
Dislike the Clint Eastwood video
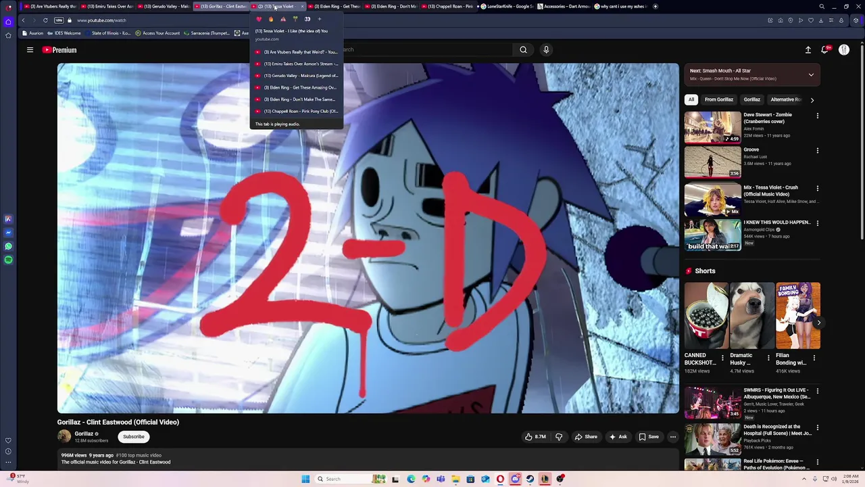click(559, 437)
